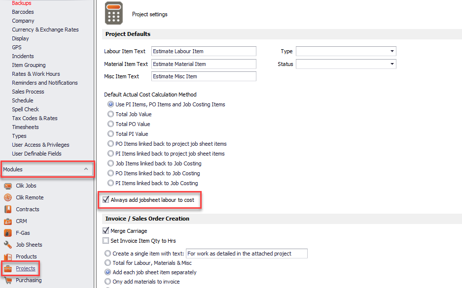Click the Projects briefcase icon

(x=8, y=269)
